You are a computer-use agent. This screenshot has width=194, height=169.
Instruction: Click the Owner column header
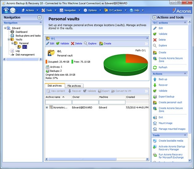[85, 97]
